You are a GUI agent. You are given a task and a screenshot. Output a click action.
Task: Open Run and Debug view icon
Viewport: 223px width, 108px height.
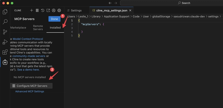pyautogui.click(x=5, y=42)
